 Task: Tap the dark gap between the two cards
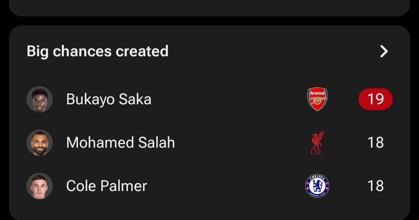click(x=209, y=21)
